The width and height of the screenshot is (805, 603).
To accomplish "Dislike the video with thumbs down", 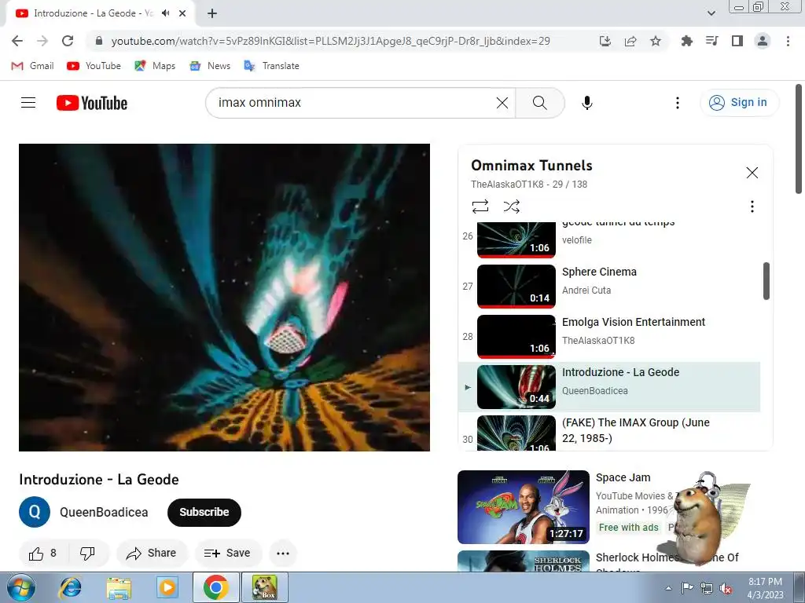I will (88, 554).
